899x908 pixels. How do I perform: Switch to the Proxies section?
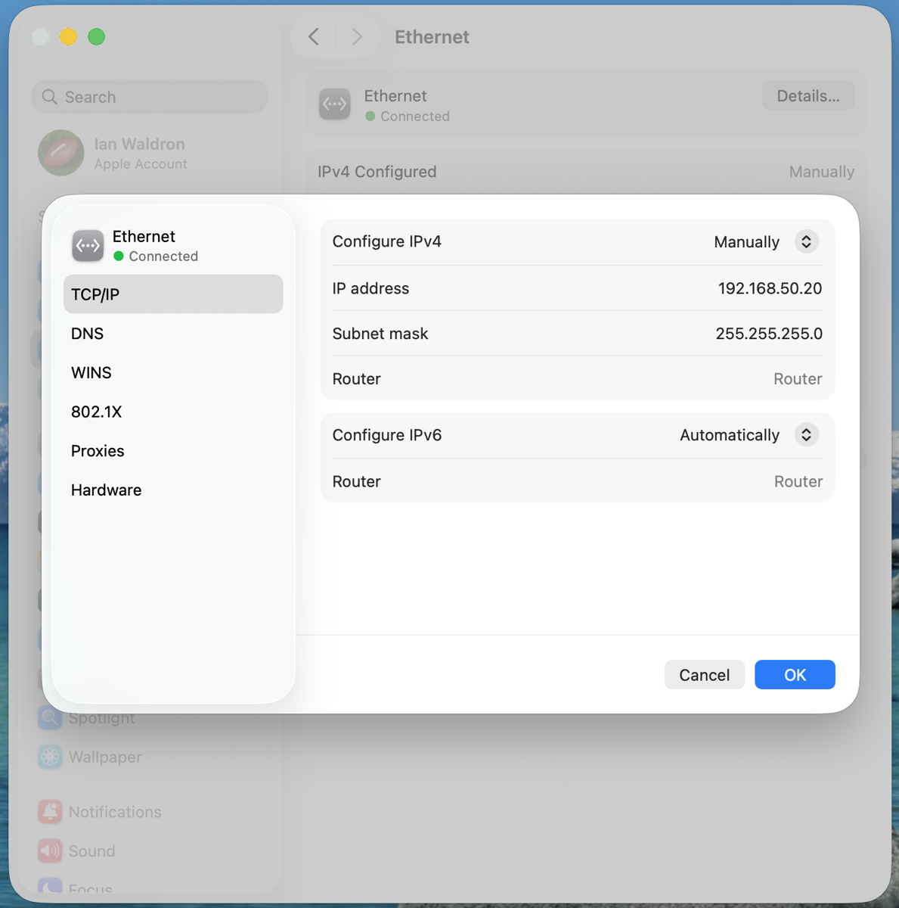[x=98, y=450]
